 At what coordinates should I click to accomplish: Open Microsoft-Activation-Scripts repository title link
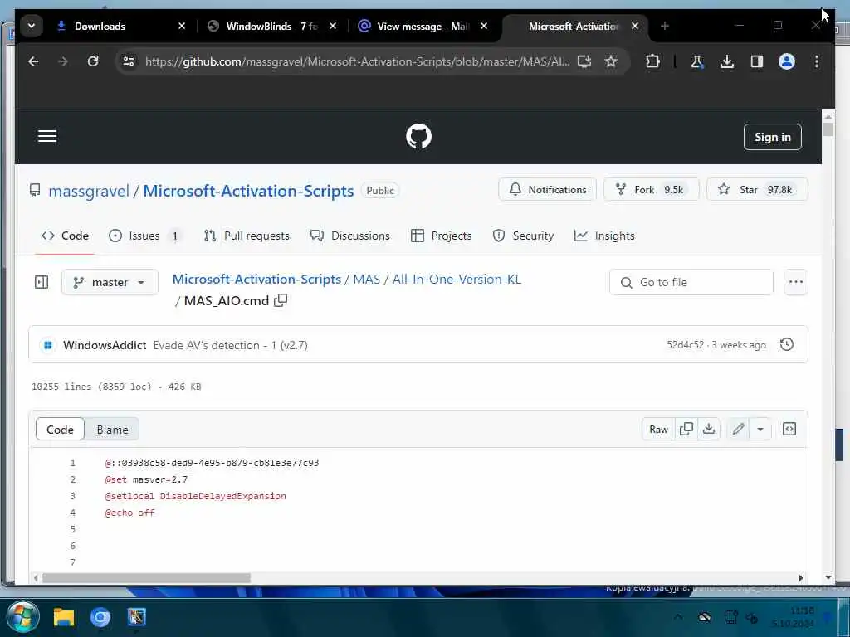pos(248,191)
